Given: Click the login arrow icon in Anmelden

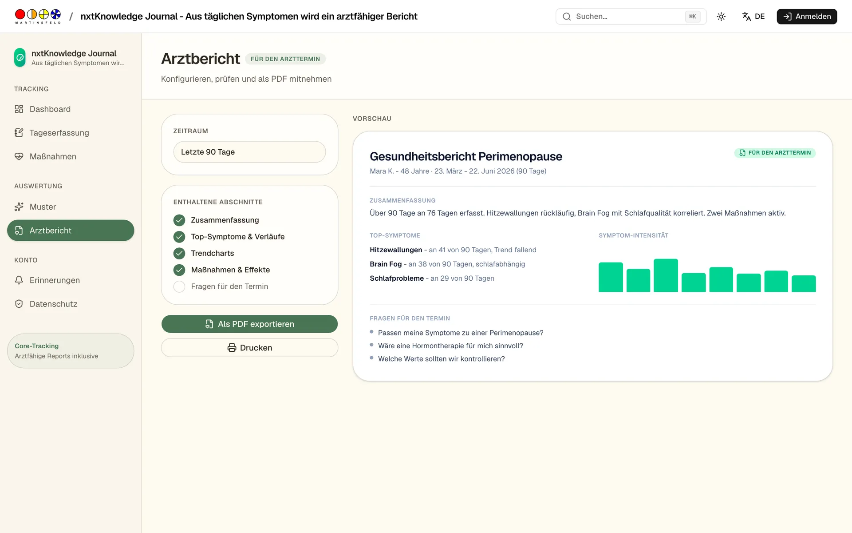Looking at the screenshot, I should tap(787, 16).
